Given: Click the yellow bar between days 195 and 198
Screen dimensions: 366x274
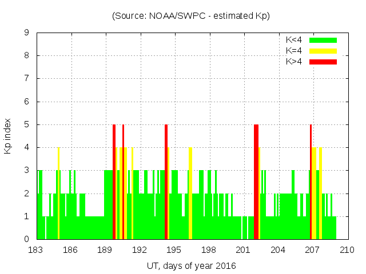Looking at the screenshot, I should point(190,193).
